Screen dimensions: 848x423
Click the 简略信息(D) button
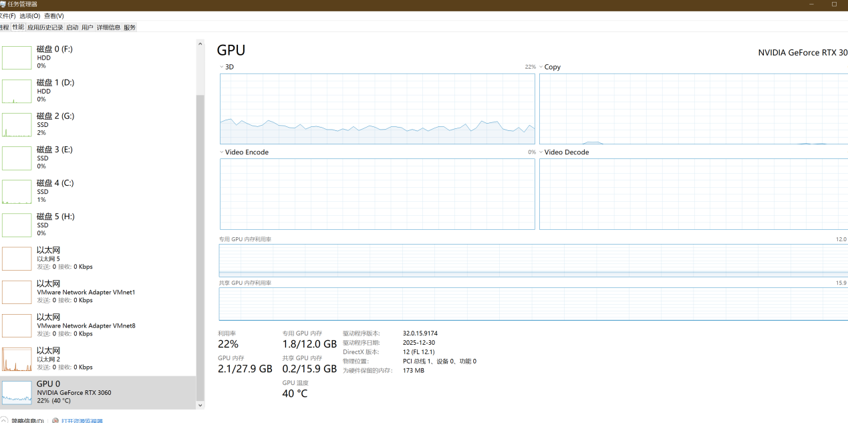coord(27,420)
